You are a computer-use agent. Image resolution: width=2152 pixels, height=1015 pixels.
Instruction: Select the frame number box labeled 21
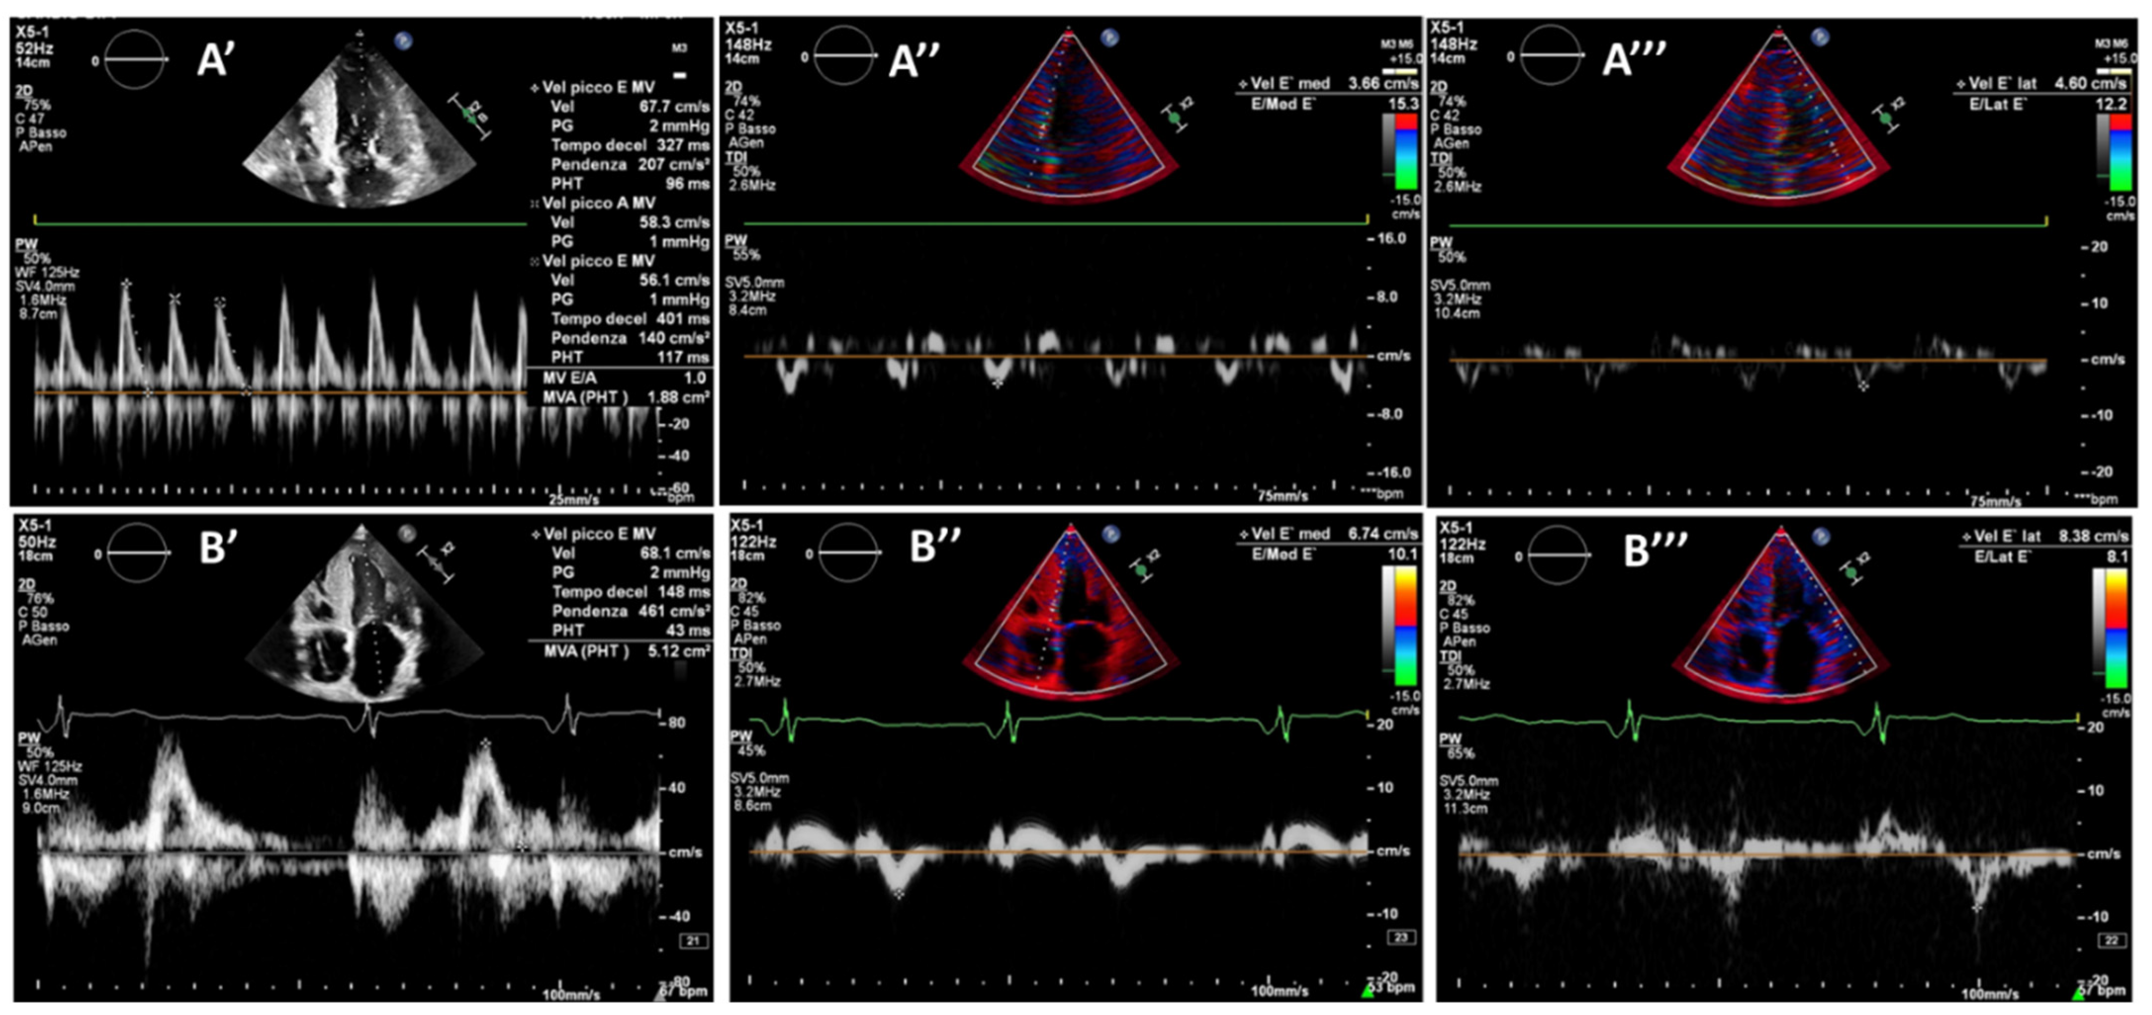[x=693, y=941]
